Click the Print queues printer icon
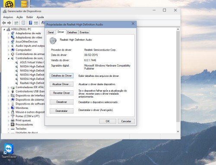This screenshot has width=216, height=165. 13,121
